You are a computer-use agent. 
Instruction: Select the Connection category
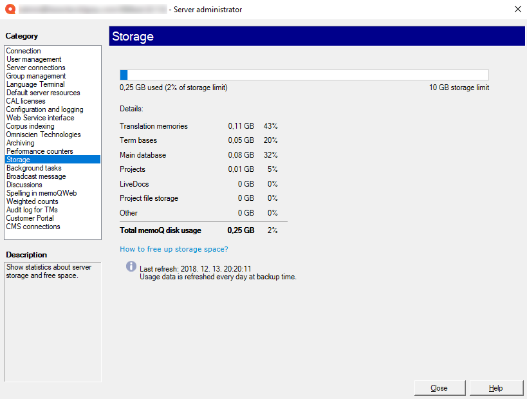pyautogui.click(x=23, y=50)
